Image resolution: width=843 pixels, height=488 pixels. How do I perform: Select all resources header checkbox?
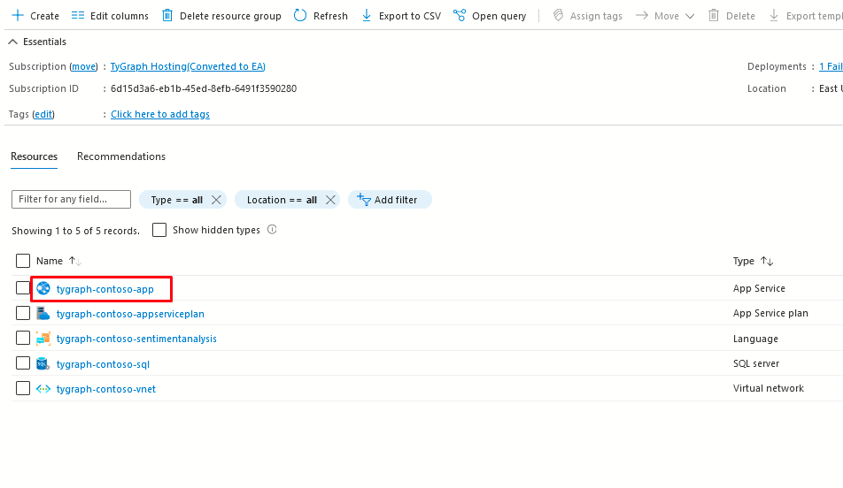pyautogui.click(x=23, y=261)
